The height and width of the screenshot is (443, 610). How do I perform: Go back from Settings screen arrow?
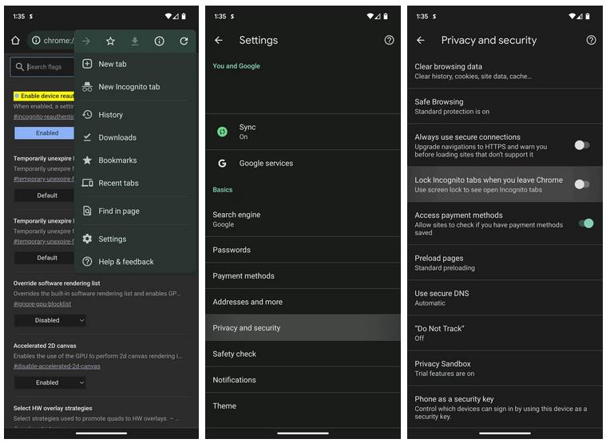tap(219, 40)
